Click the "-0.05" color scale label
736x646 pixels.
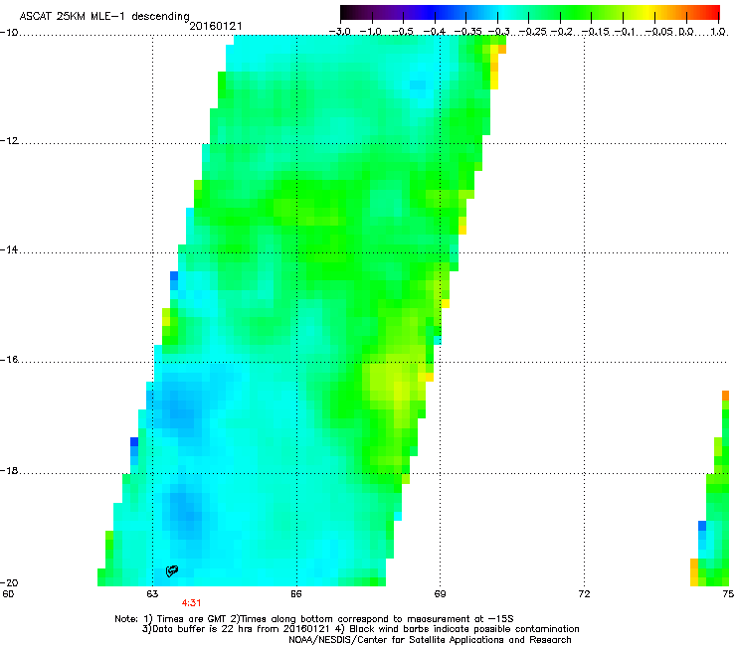658,32
